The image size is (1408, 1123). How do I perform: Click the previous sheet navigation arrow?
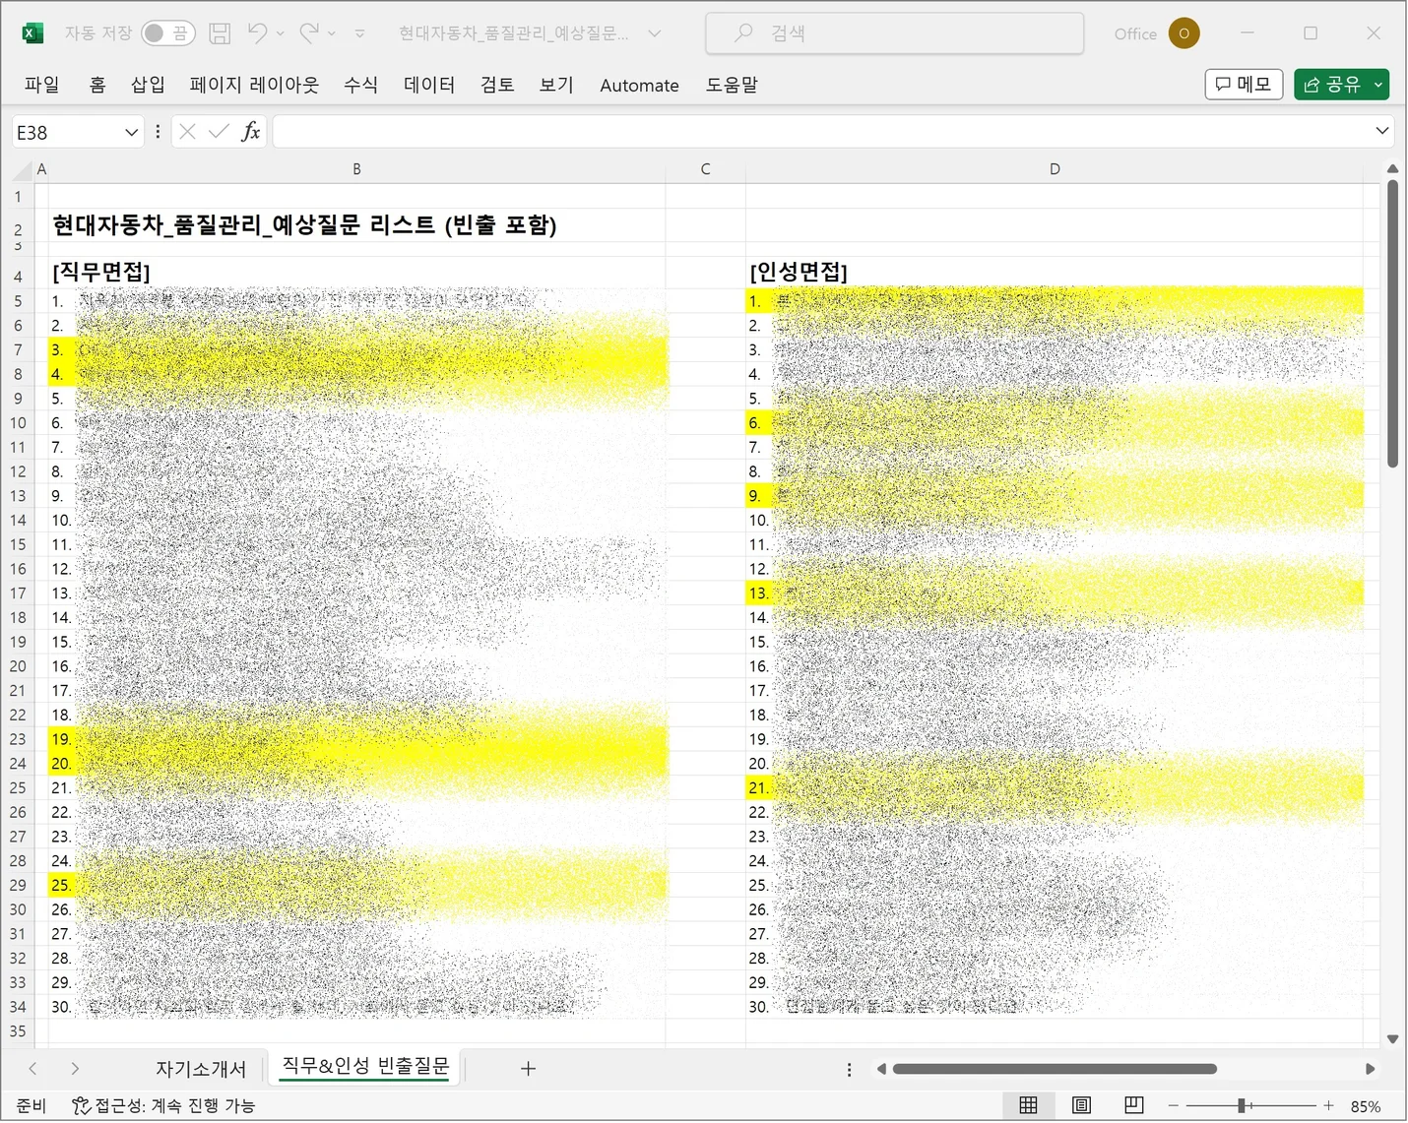coord(32,1069)
